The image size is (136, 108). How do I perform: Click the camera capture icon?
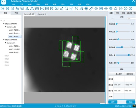pyautogui.click(x=37, y=9)
